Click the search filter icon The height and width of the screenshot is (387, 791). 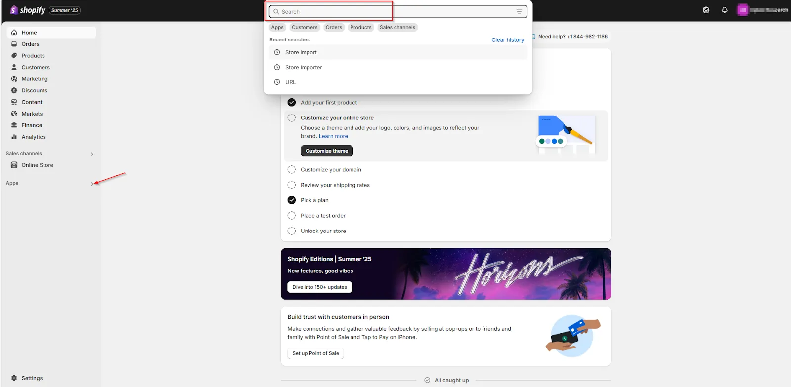point(519,12)
